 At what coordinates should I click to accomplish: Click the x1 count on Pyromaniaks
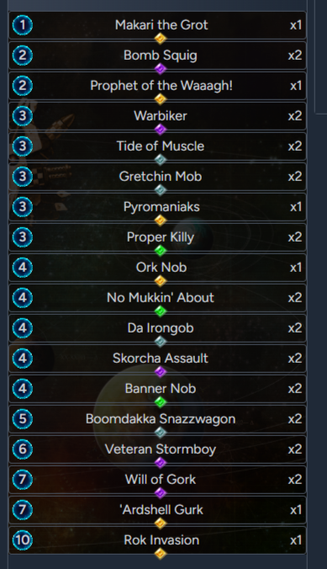click(296, 207)
